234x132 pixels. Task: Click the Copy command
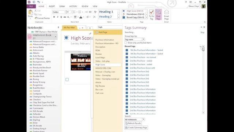click(x=38, y=14)
